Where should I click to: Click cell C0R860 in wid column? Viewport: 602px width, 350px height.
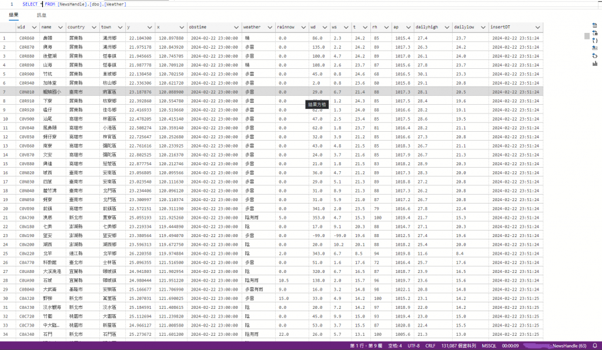[26, 38]
